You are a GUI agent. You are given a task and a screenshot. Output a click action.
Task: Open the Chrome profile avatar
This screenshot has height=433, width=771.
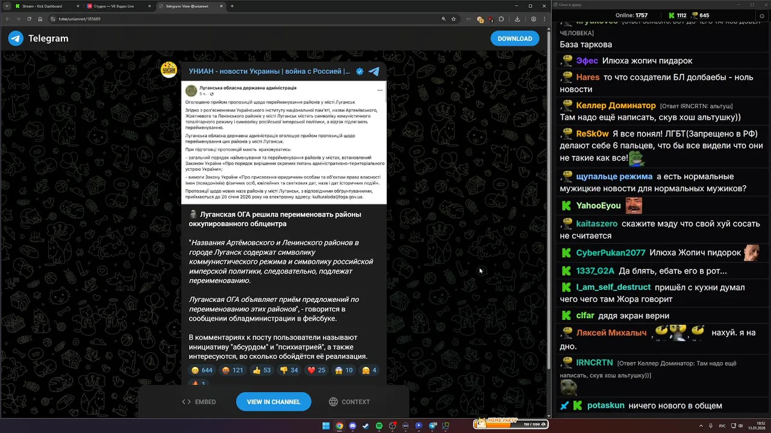(534, 19)
